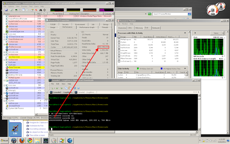Click the Copy icon in Console2 toolbar

pyautogui.click(x=66, y=88)
